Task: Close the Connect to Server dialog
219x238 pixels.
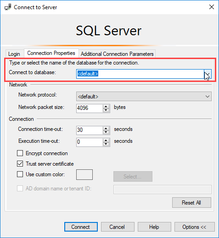Action: click(x=212, y=7)
